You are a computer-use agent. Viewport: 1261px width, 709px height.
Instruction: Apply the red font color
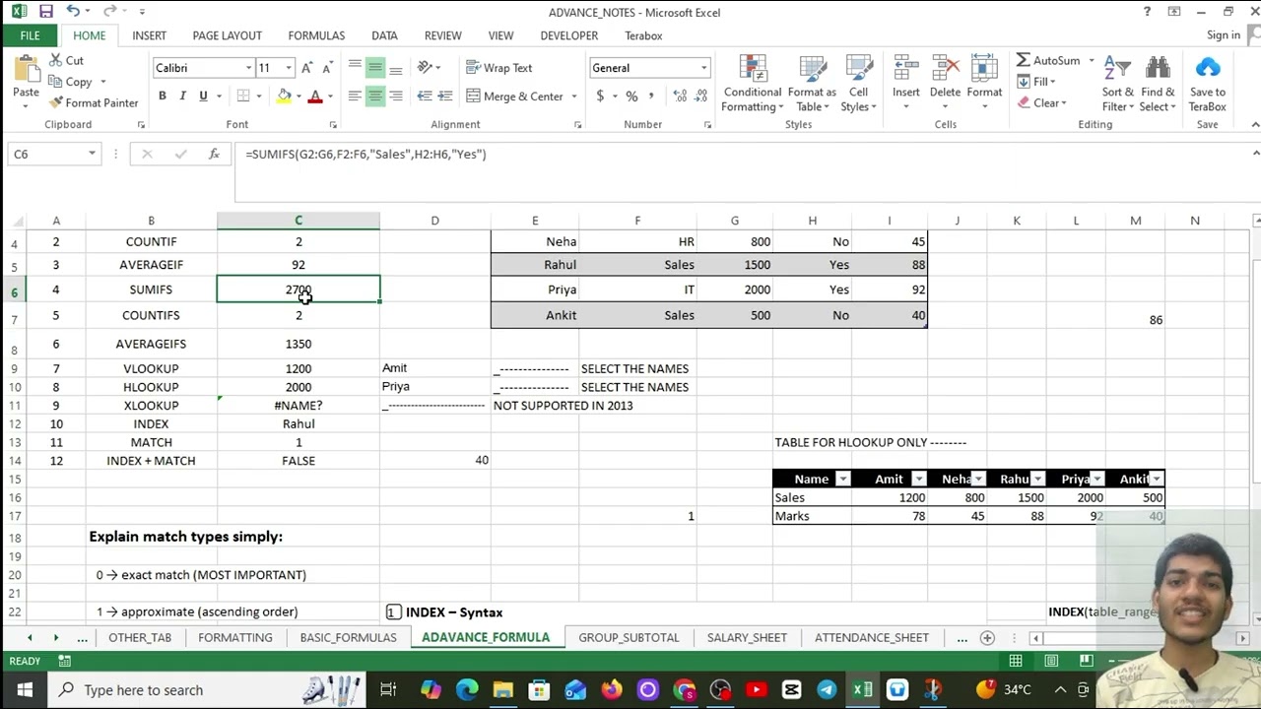click(315, 96)
